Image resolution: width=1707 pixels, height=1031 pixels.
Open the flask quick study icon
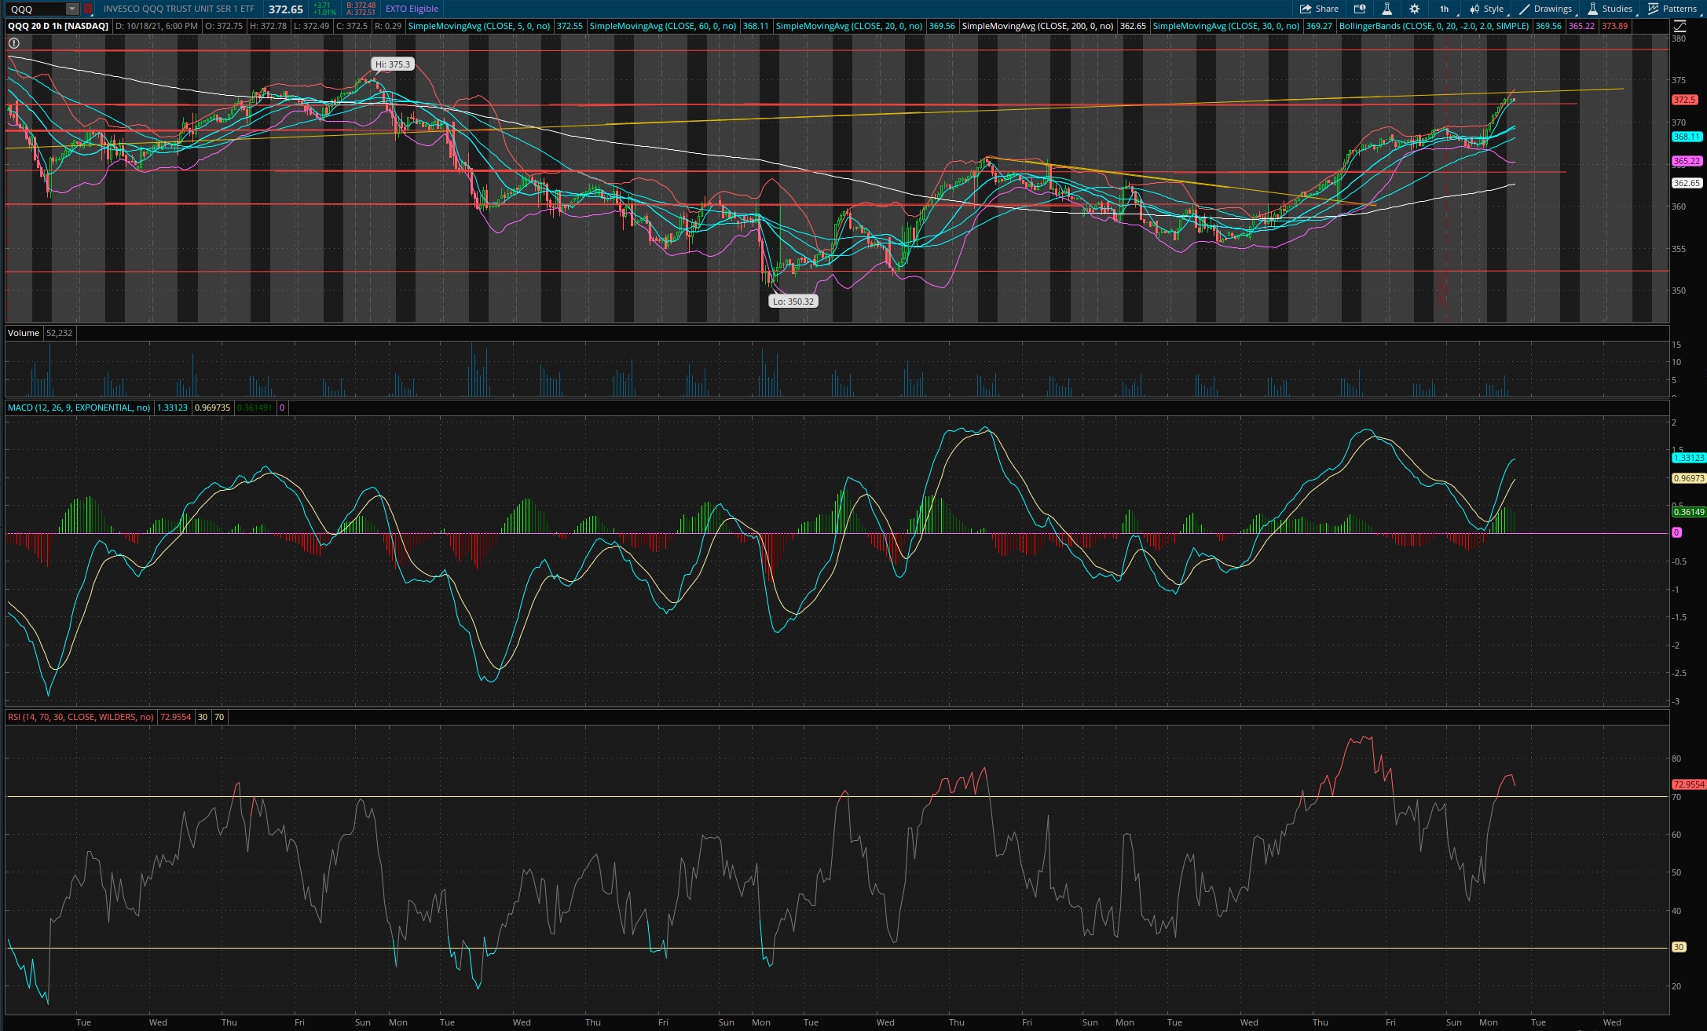(x=1386, y=9)
